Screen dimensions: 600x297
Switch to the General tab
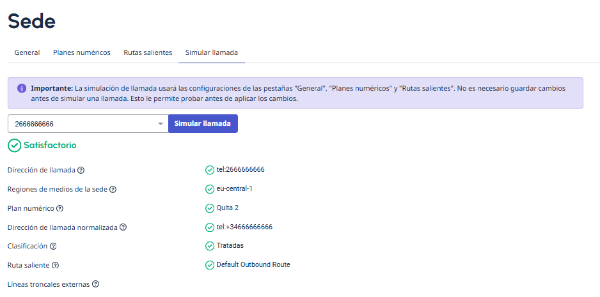(x=27, y=52)
